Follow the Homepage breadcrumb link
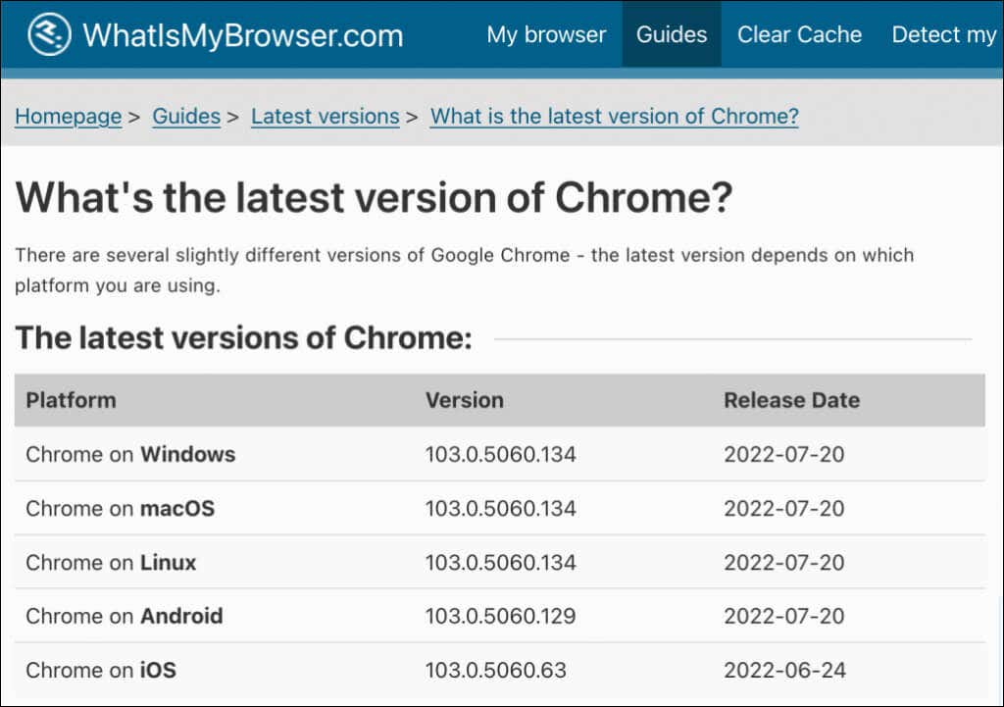 (68, 117)
